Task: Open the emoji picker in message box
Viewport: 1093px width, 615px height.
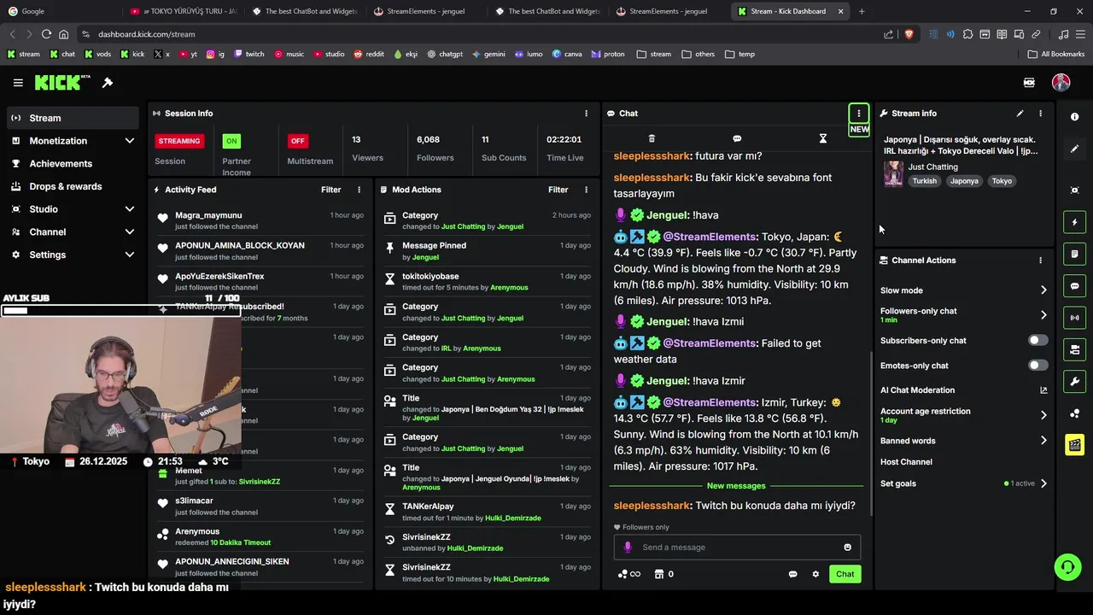Action: click(847, 548)
